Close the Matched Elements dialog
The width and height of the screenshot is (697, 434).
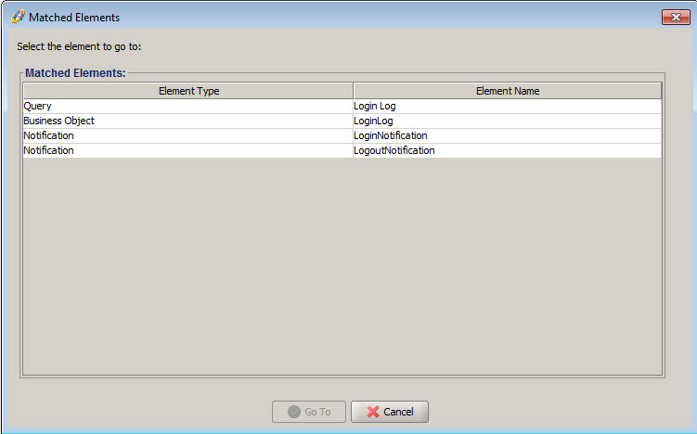tap(676, 17)
